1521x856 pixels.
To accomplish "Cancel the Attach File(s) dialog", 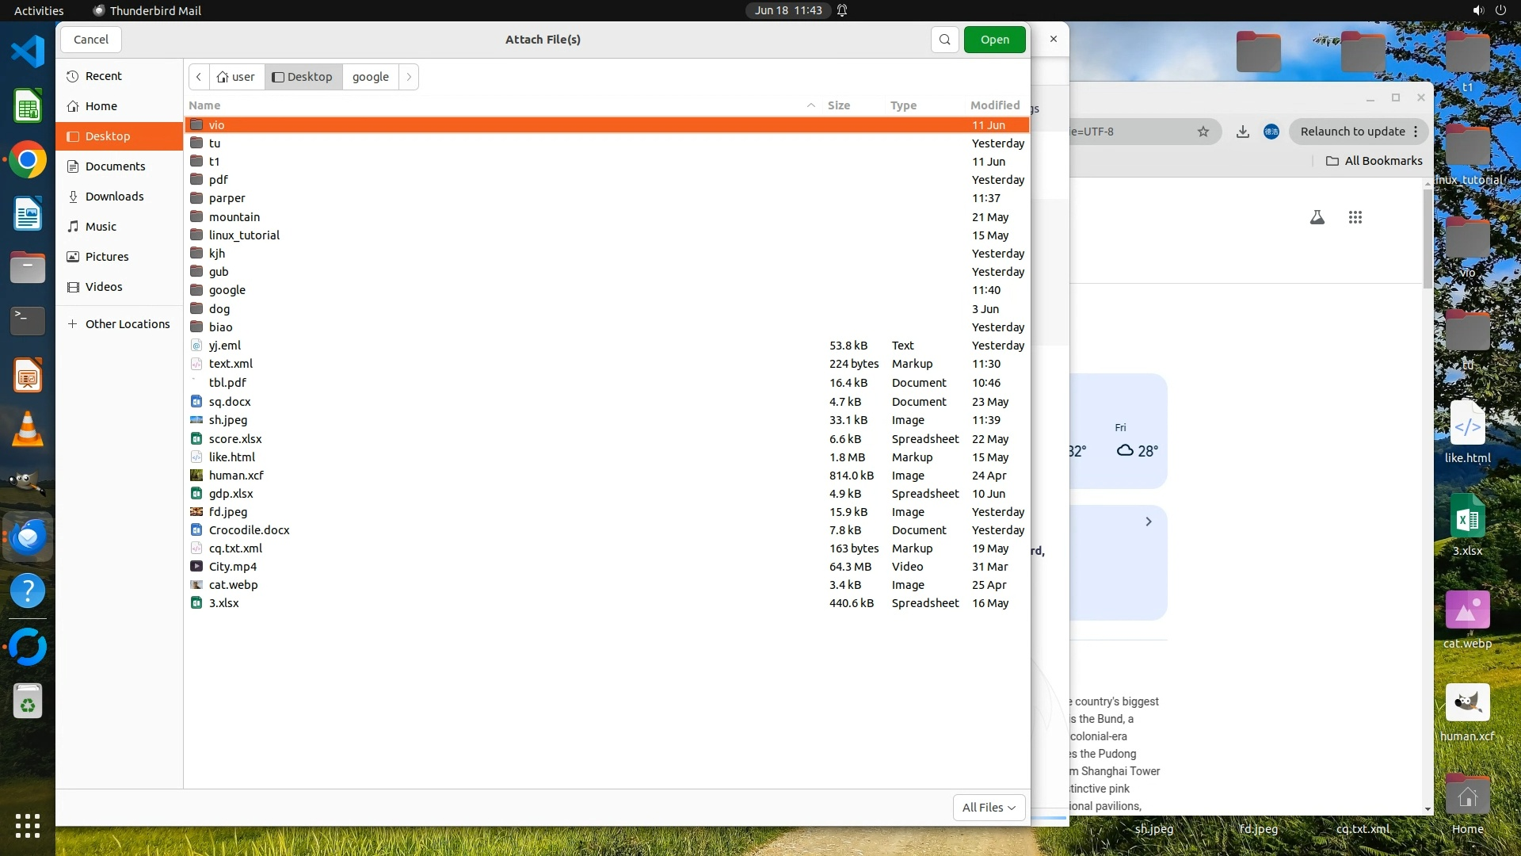I will [x=90, y=40].
